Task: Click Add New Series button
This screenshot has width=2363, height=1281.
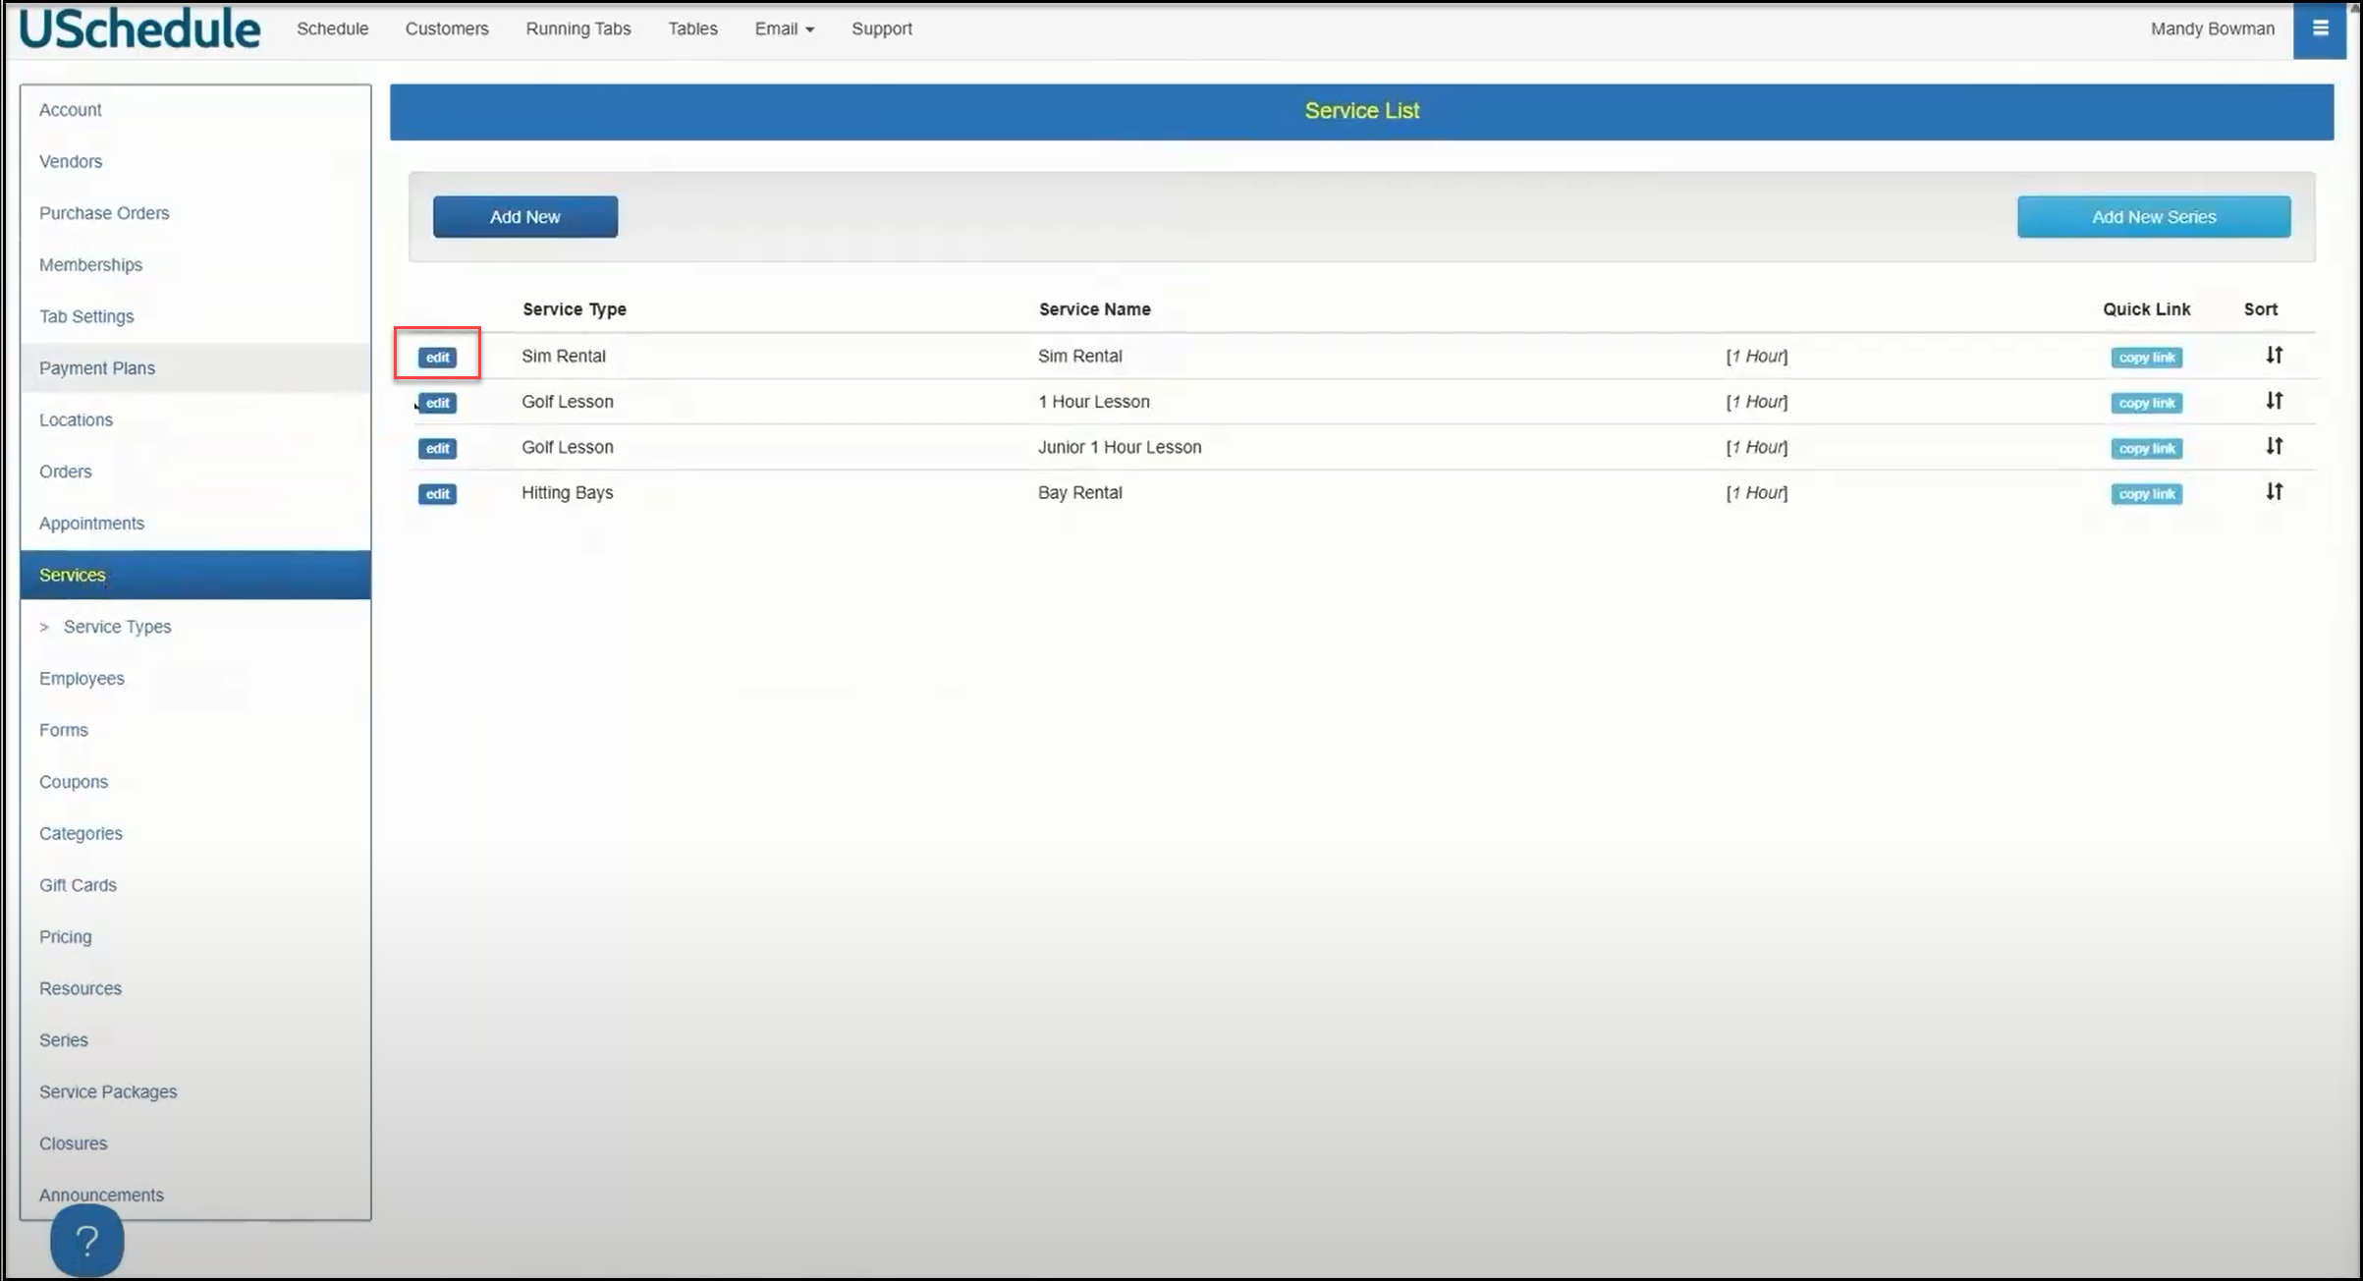Action: click(x=2153, y=217)
